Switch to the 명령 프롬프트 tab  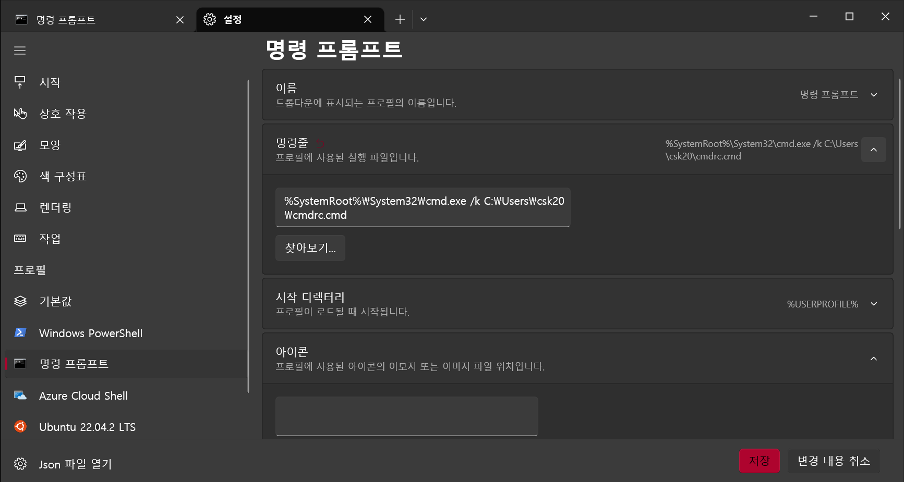99,20
